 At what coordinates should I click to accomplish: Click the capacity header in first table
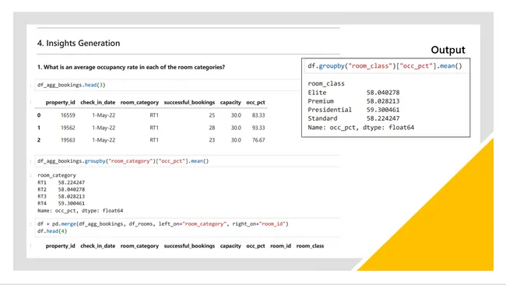(230, 102)
